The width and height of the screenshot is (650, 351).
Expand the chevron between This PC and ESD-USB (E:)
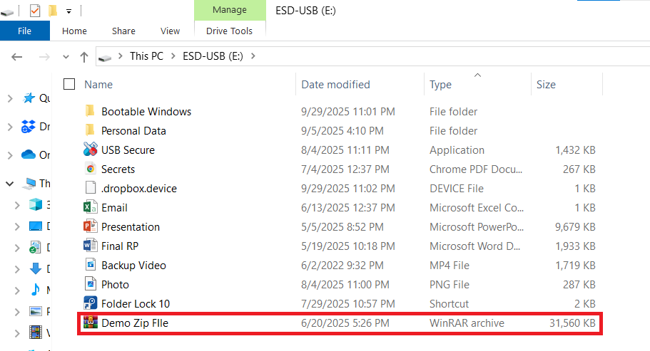(173, 56)
